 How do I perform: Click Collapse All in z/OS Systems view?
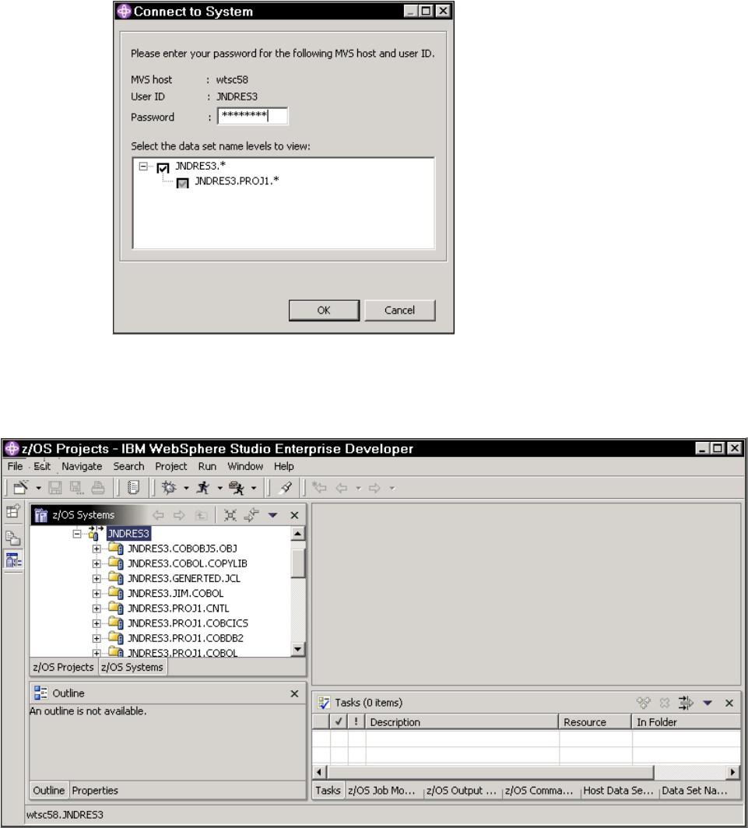tap(230, 515)
